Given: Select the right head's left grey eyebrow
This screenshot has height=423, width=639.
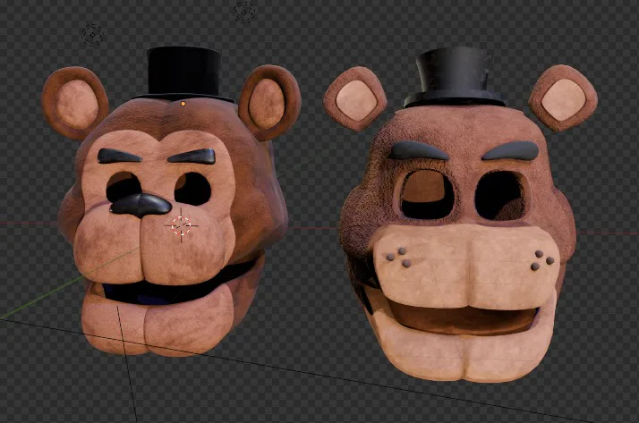Looking at the screenshot, I should point(420,151).
